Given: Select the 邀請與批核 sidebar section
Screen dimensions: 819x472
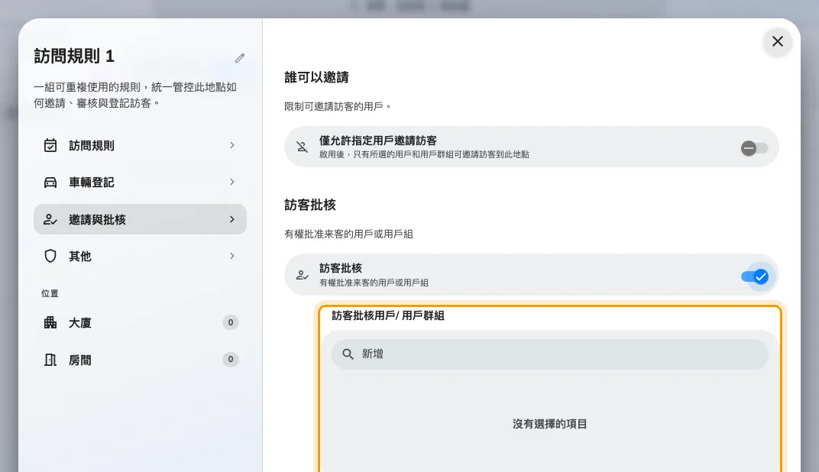Looking at the screenshot, I should 140,219.
